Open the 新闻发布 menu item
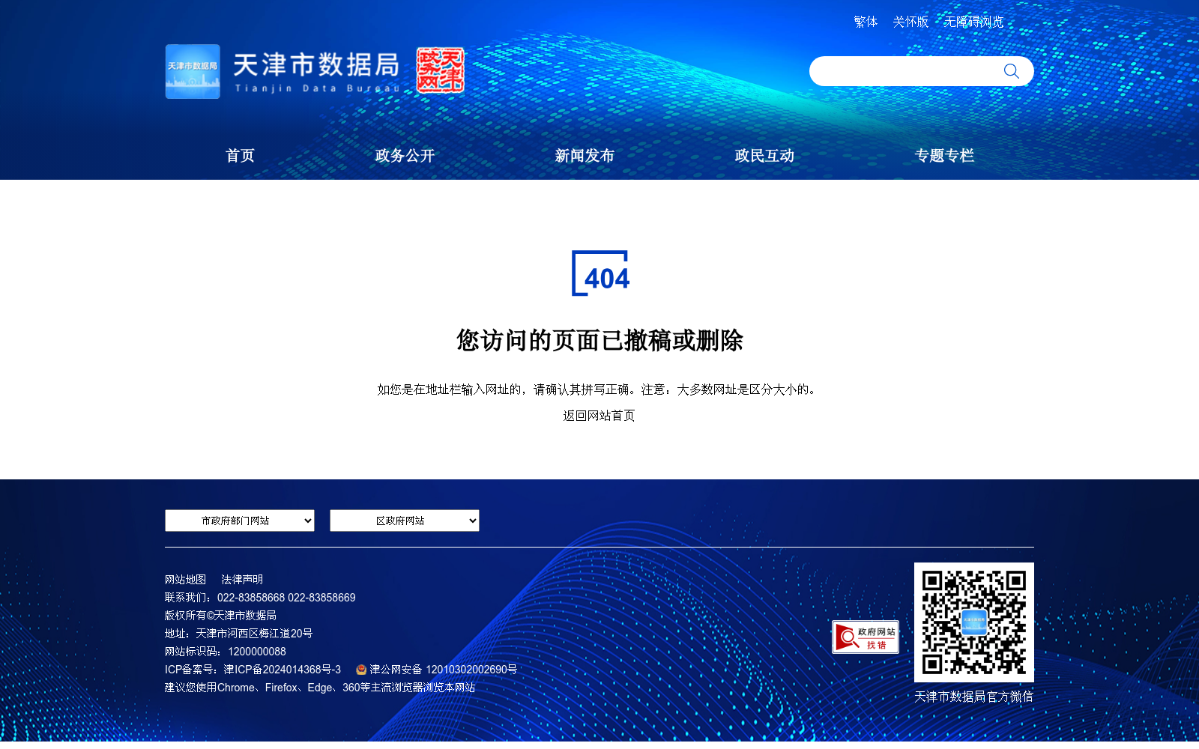Viewport: 1199px width, 749px height. 585,156
